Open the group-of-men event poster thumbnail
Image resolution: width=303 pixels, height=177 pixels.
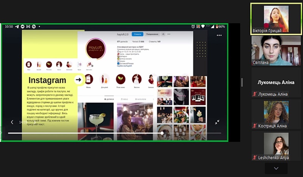[165, 97]
